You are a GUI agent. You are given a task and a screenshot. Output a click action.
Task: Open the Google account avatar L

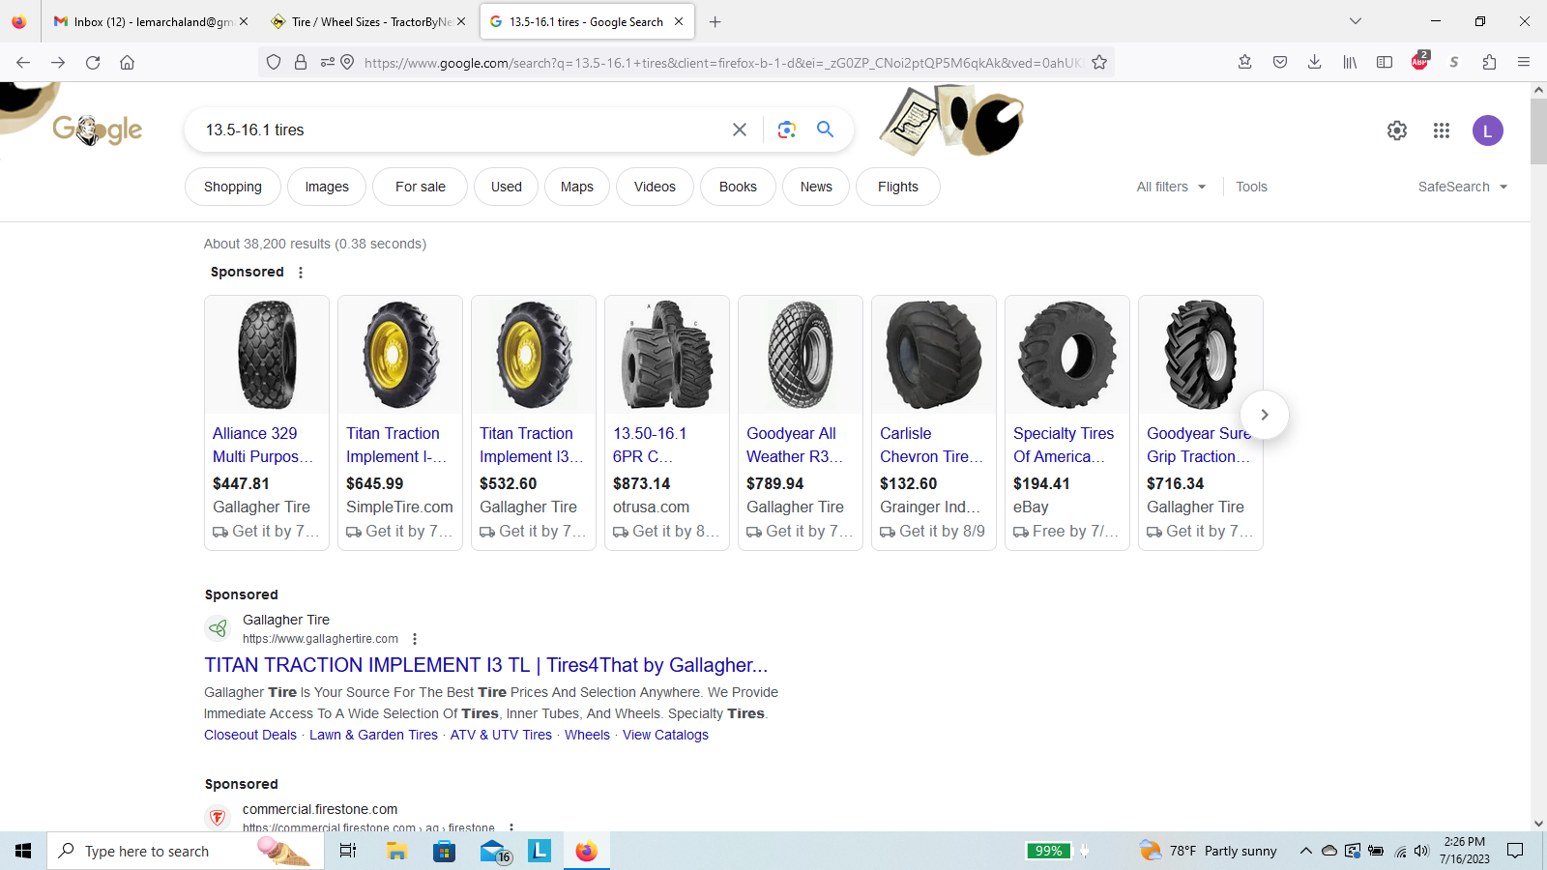1488,130
